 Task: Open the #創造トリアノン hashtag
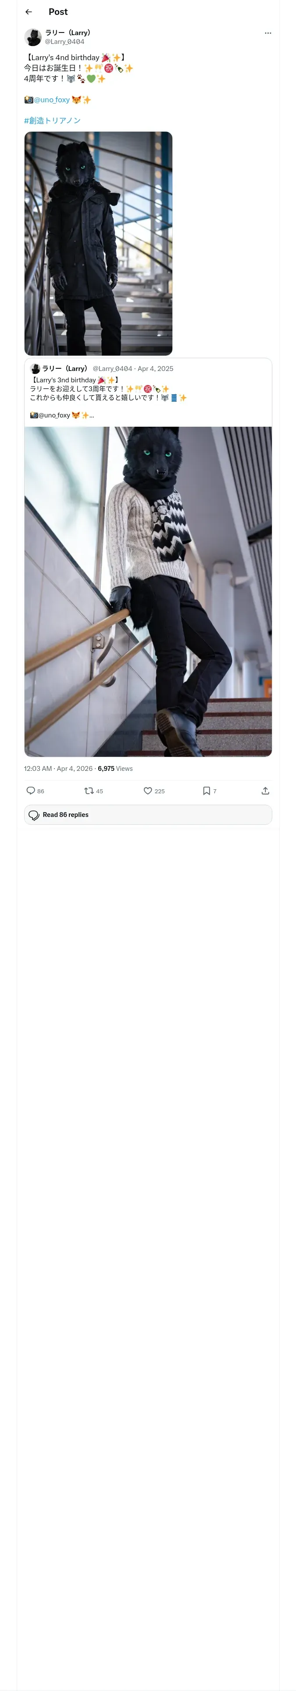tap(53, 120)
